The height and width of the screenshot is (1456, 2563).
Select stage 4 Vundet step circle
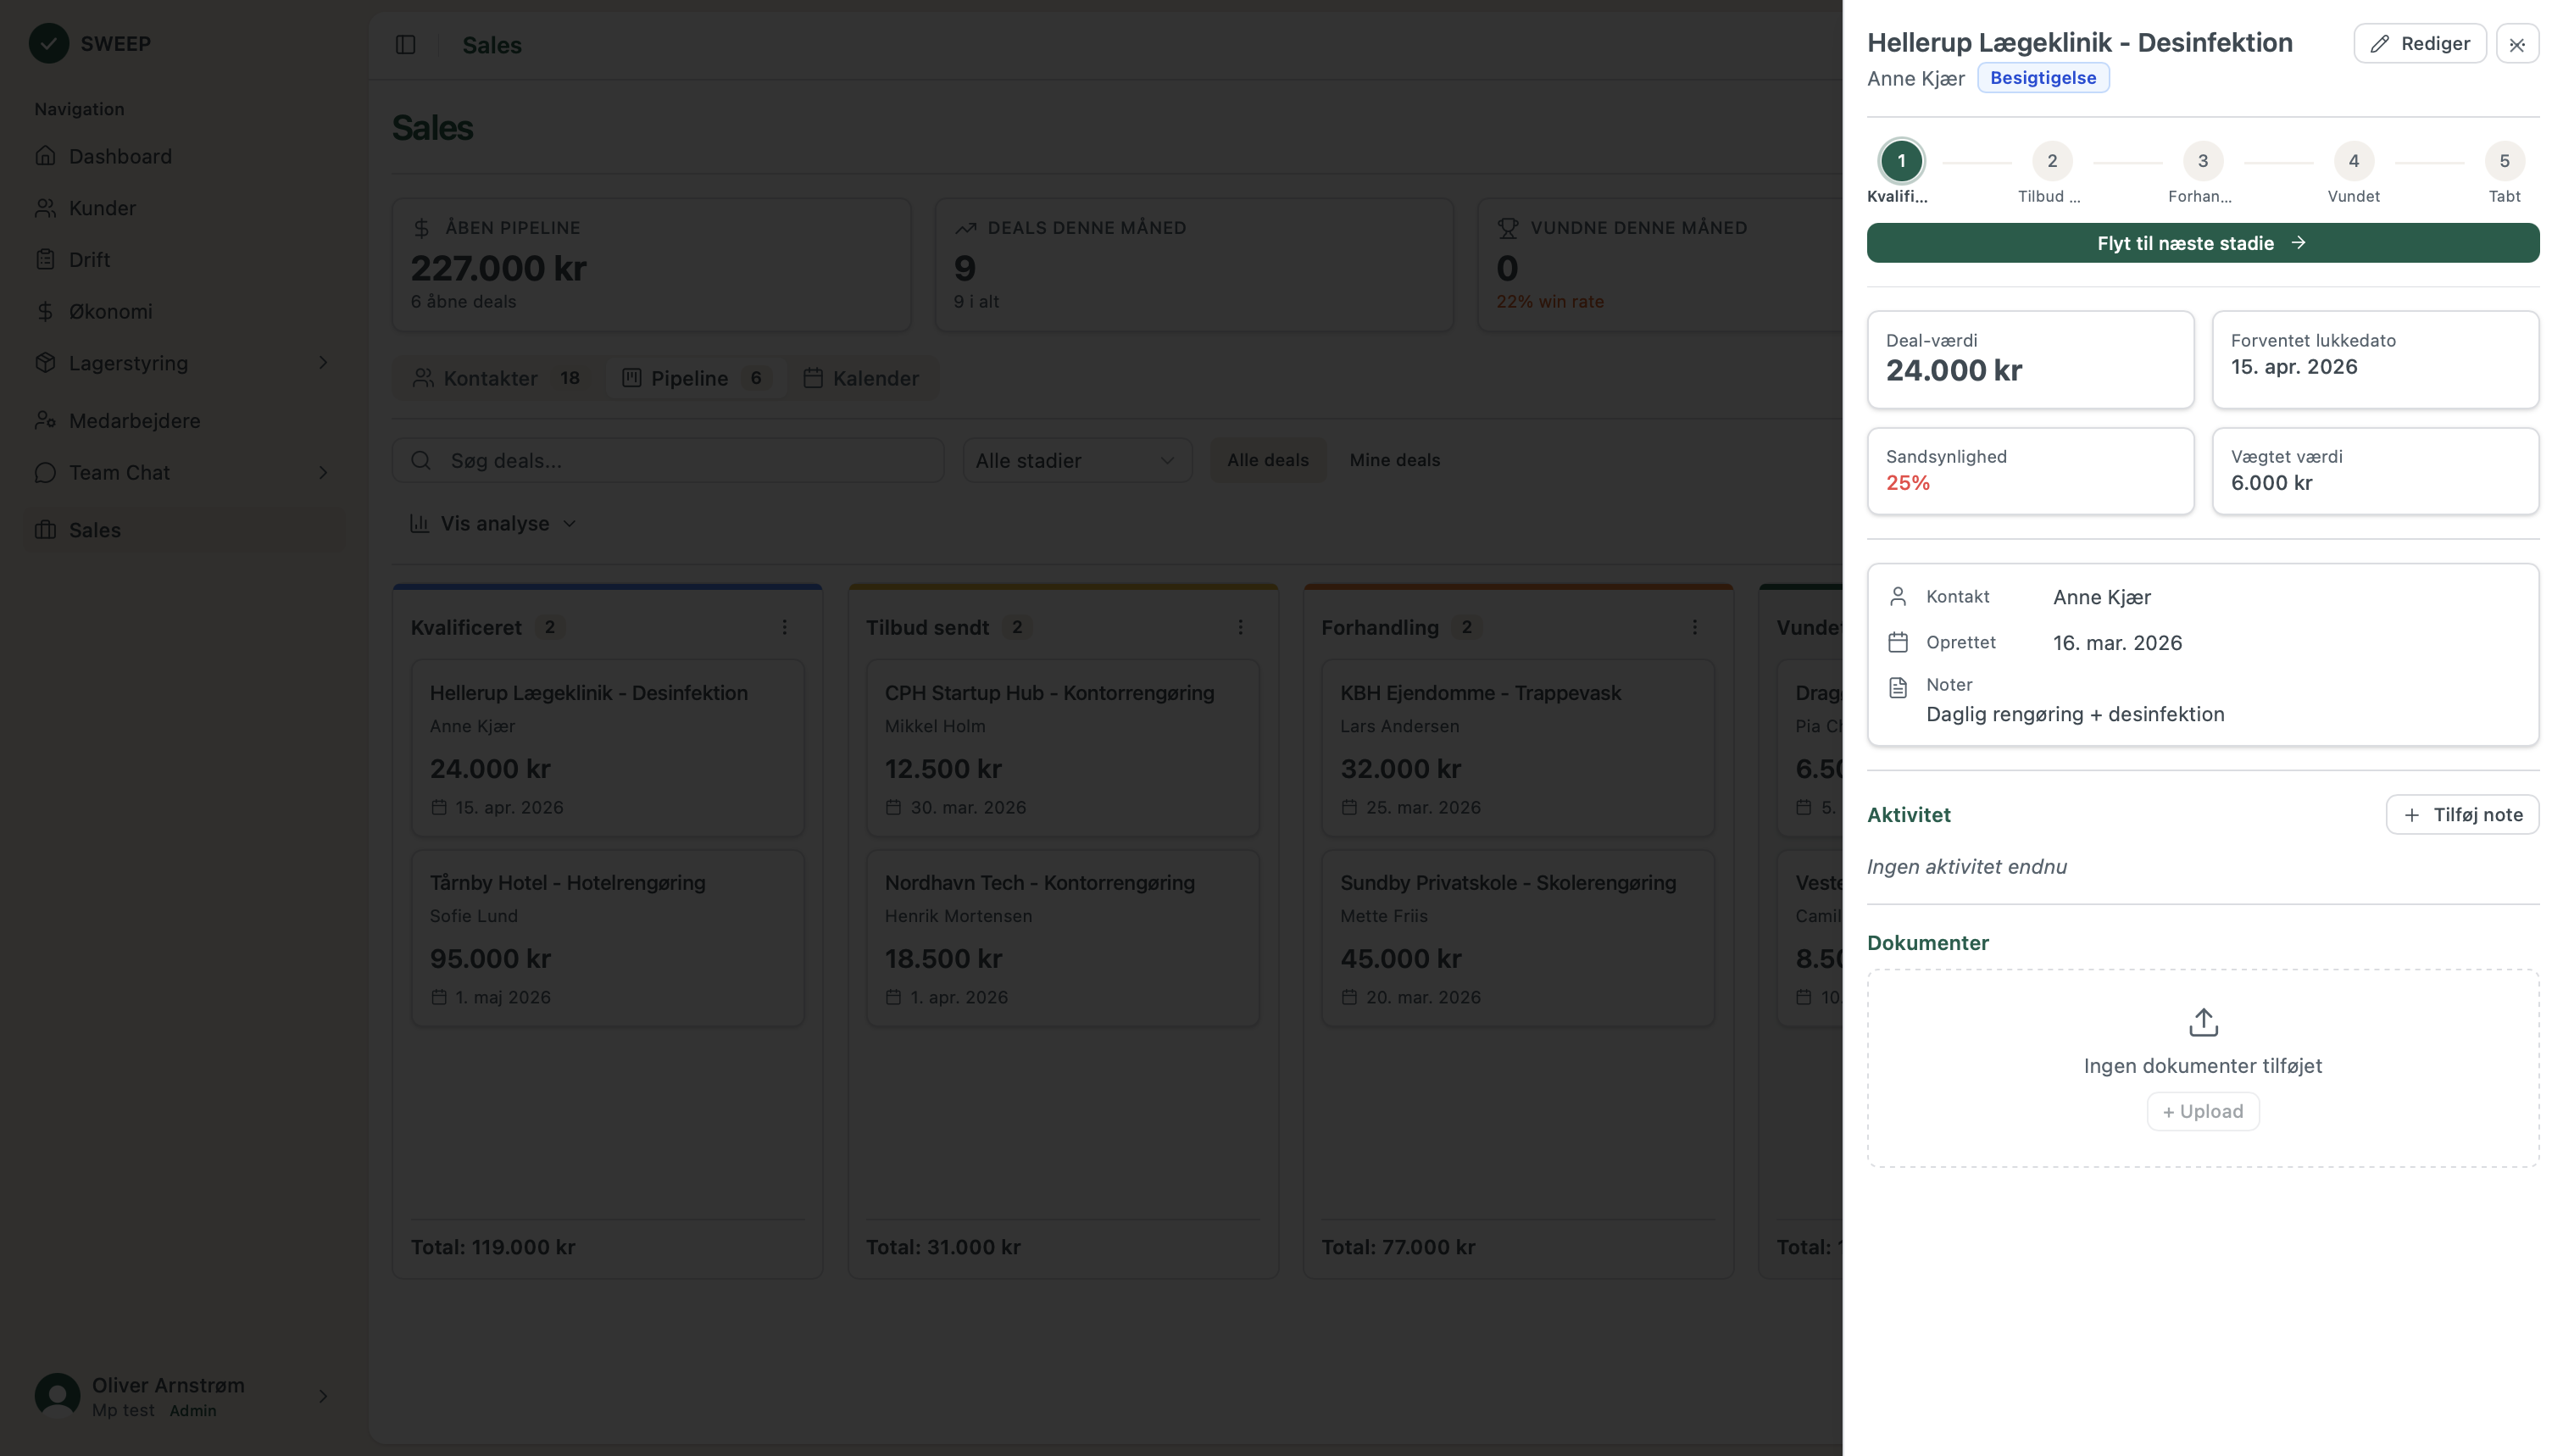[x=2353, y=161]
